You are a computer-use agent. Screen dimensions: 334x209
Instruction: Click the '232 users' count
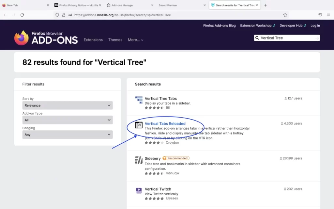[x=293, y=189]
